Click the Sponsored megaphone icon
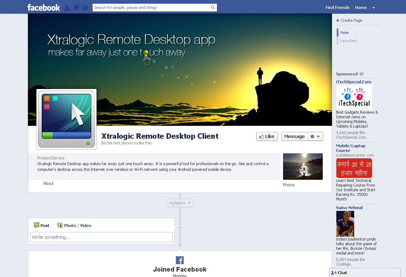Viewport: 406px width, 277px height. (361, 74)
